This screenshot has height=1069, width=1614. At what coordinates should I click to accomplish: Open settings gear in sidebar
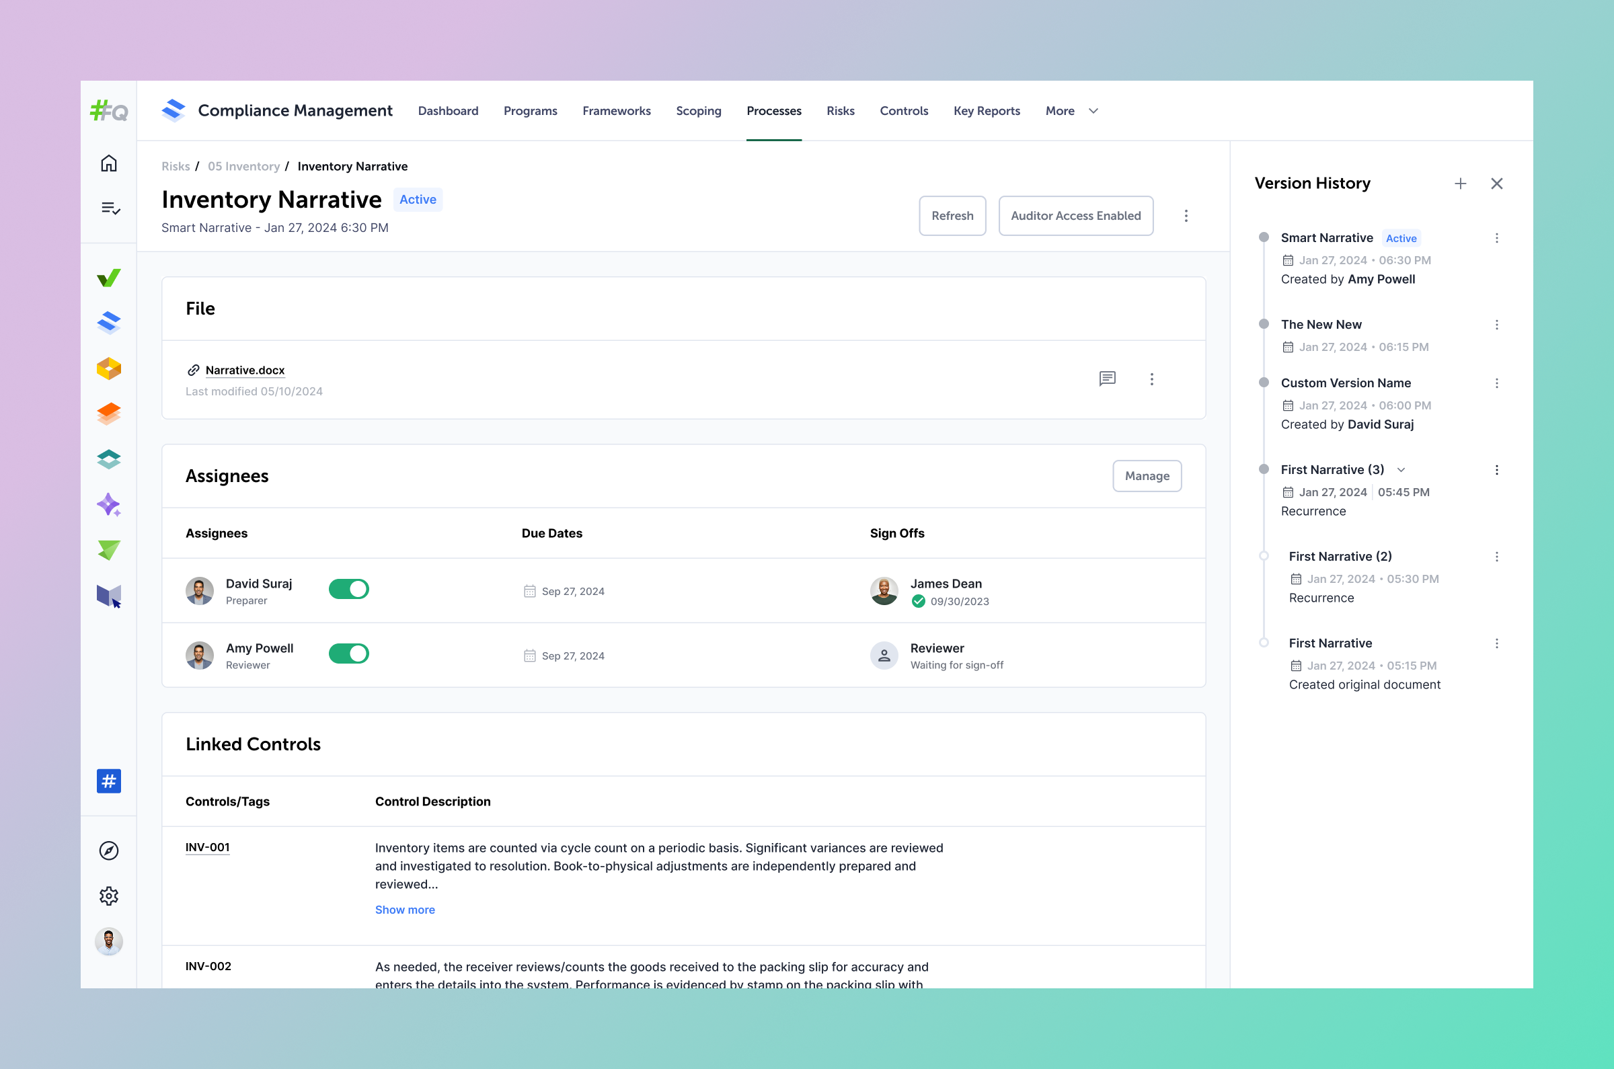[x=108, y=895]
